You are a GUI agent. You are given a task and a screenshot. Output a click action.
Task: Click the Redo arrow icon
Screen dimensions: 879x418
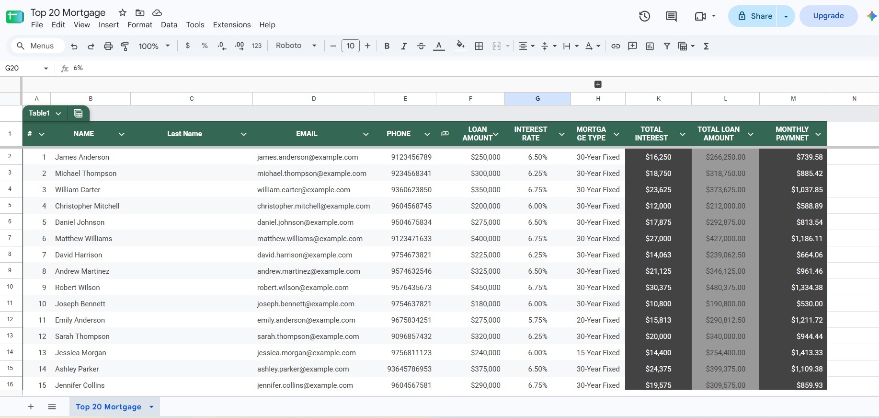click(91, 46)
